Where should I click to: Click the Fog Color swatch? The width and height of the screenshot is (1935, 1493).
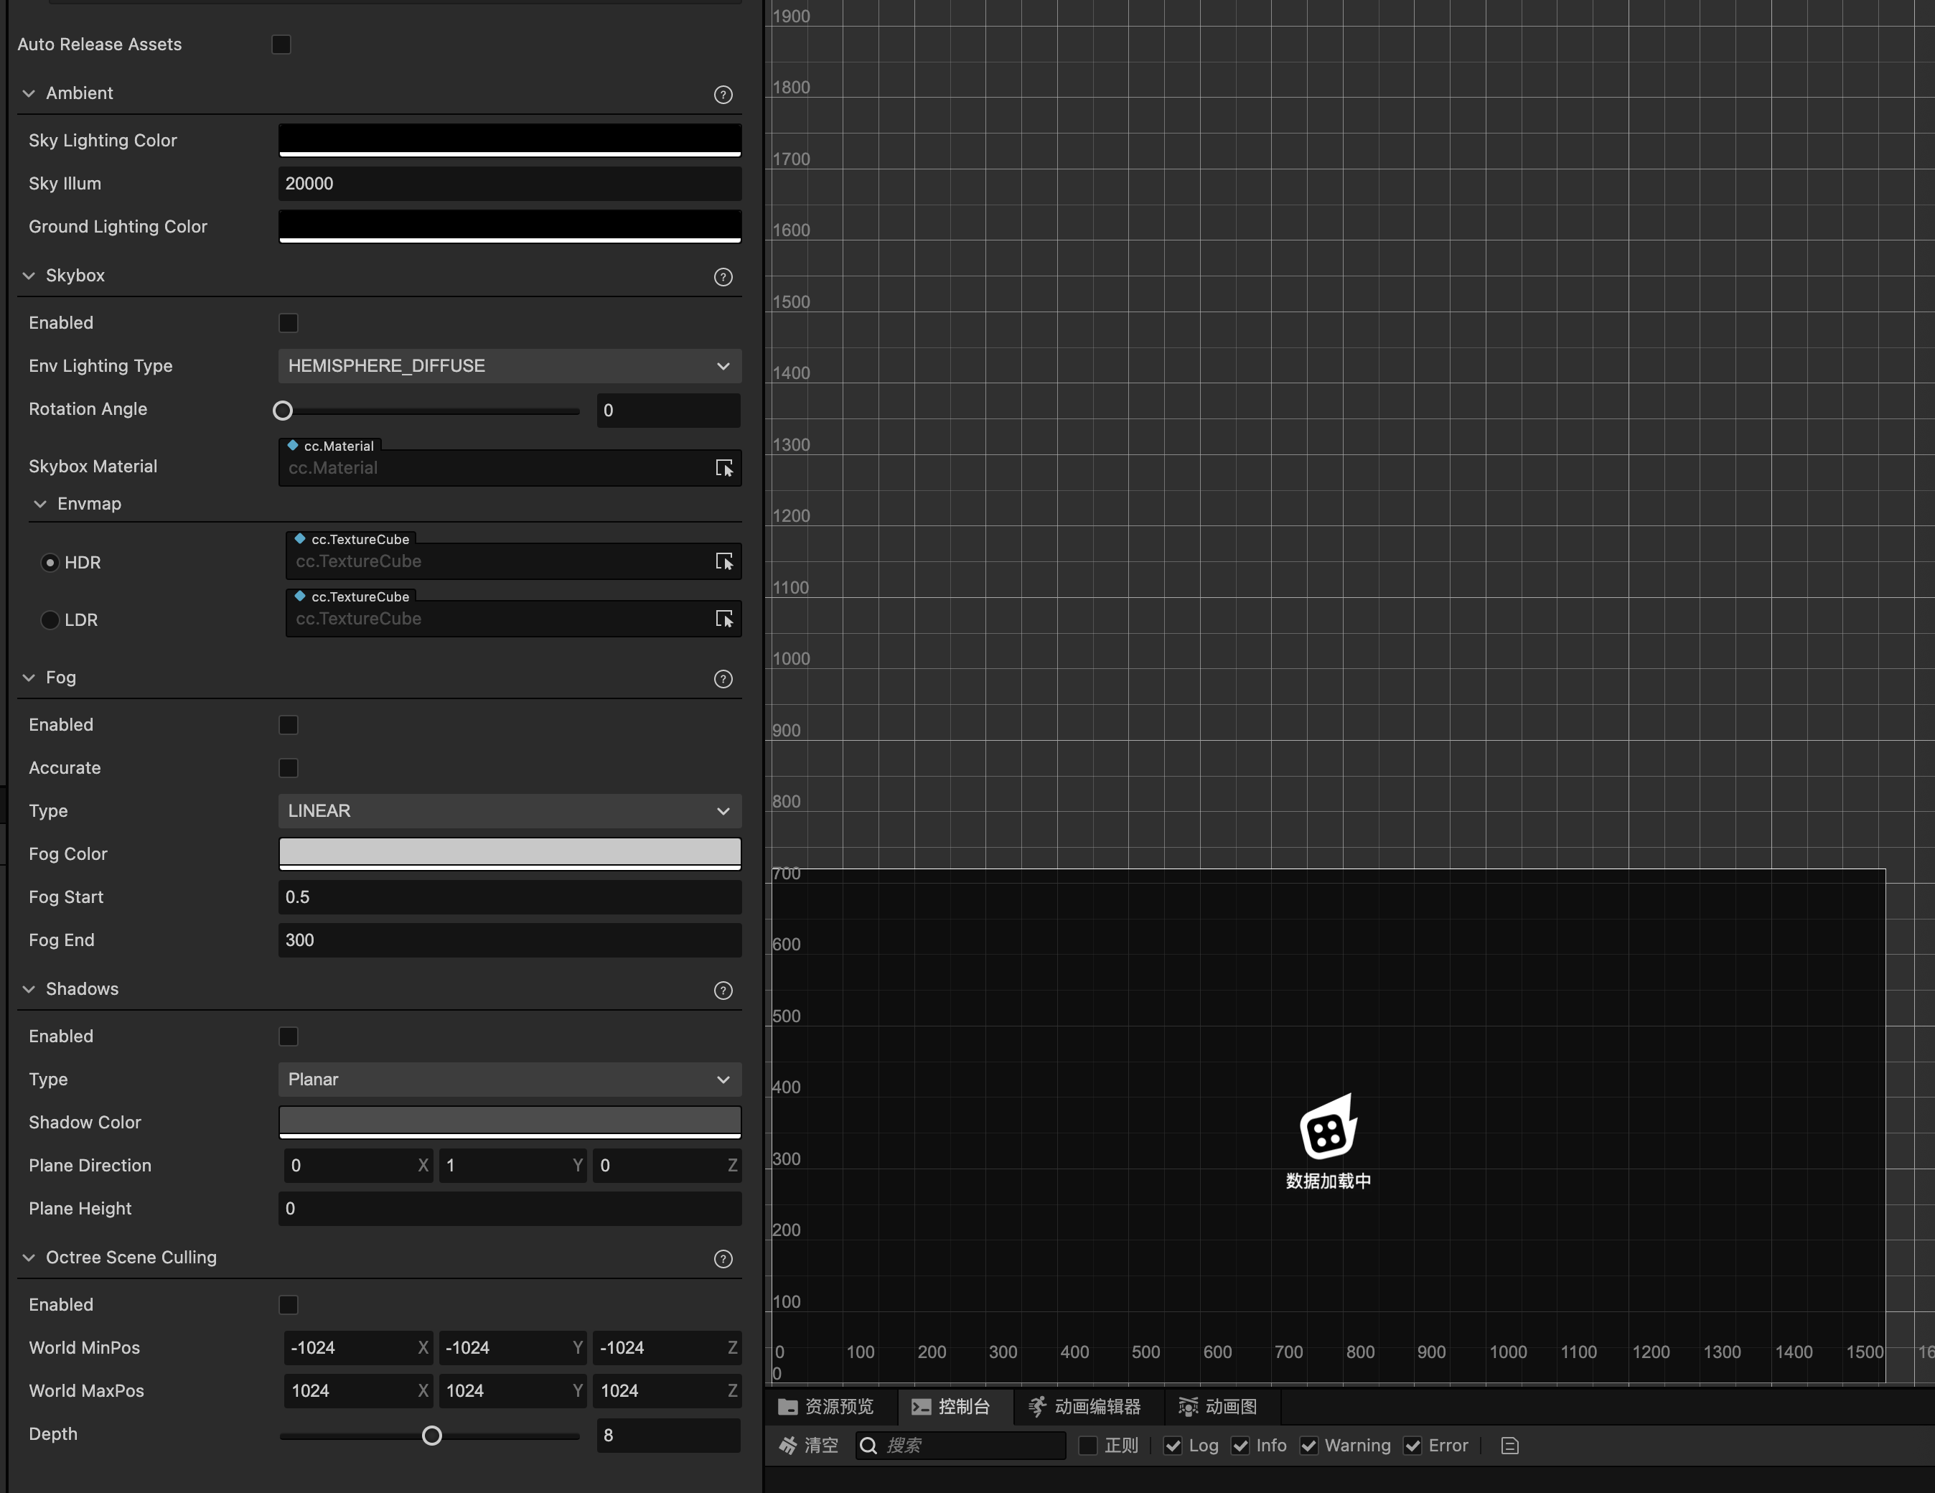click(510, 853)
